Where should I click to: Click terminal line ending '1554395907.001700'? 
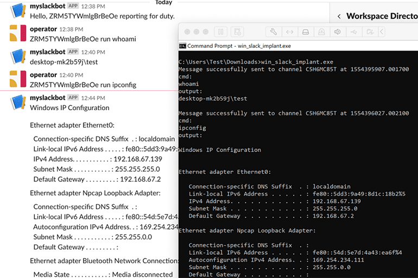(294, 69)
